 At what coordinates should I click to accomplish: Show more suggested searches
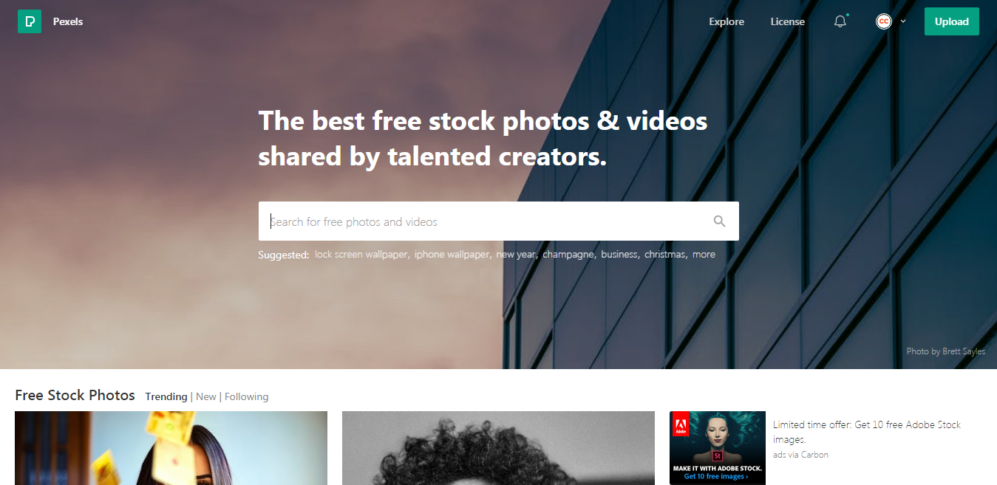click(x=704, y=254)
